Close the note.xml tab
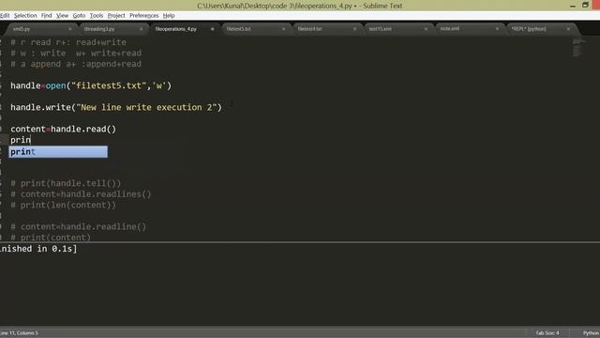The image size is (600, 338). (497, 29)
